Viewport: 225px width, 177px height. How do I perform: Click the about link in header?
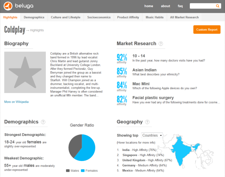point(165,6)
